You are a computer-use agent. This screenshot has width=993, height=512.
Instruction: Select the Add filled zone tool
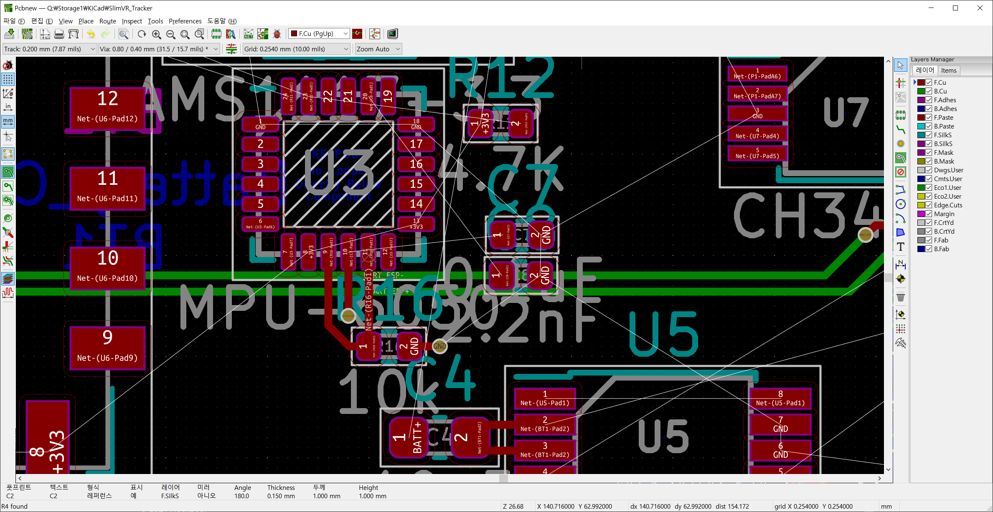[901, 158]
